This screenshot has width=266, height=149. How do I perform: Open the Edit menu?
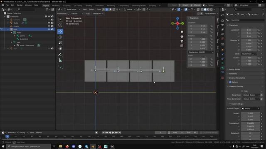pyautogui.click(x=12, y=5)
